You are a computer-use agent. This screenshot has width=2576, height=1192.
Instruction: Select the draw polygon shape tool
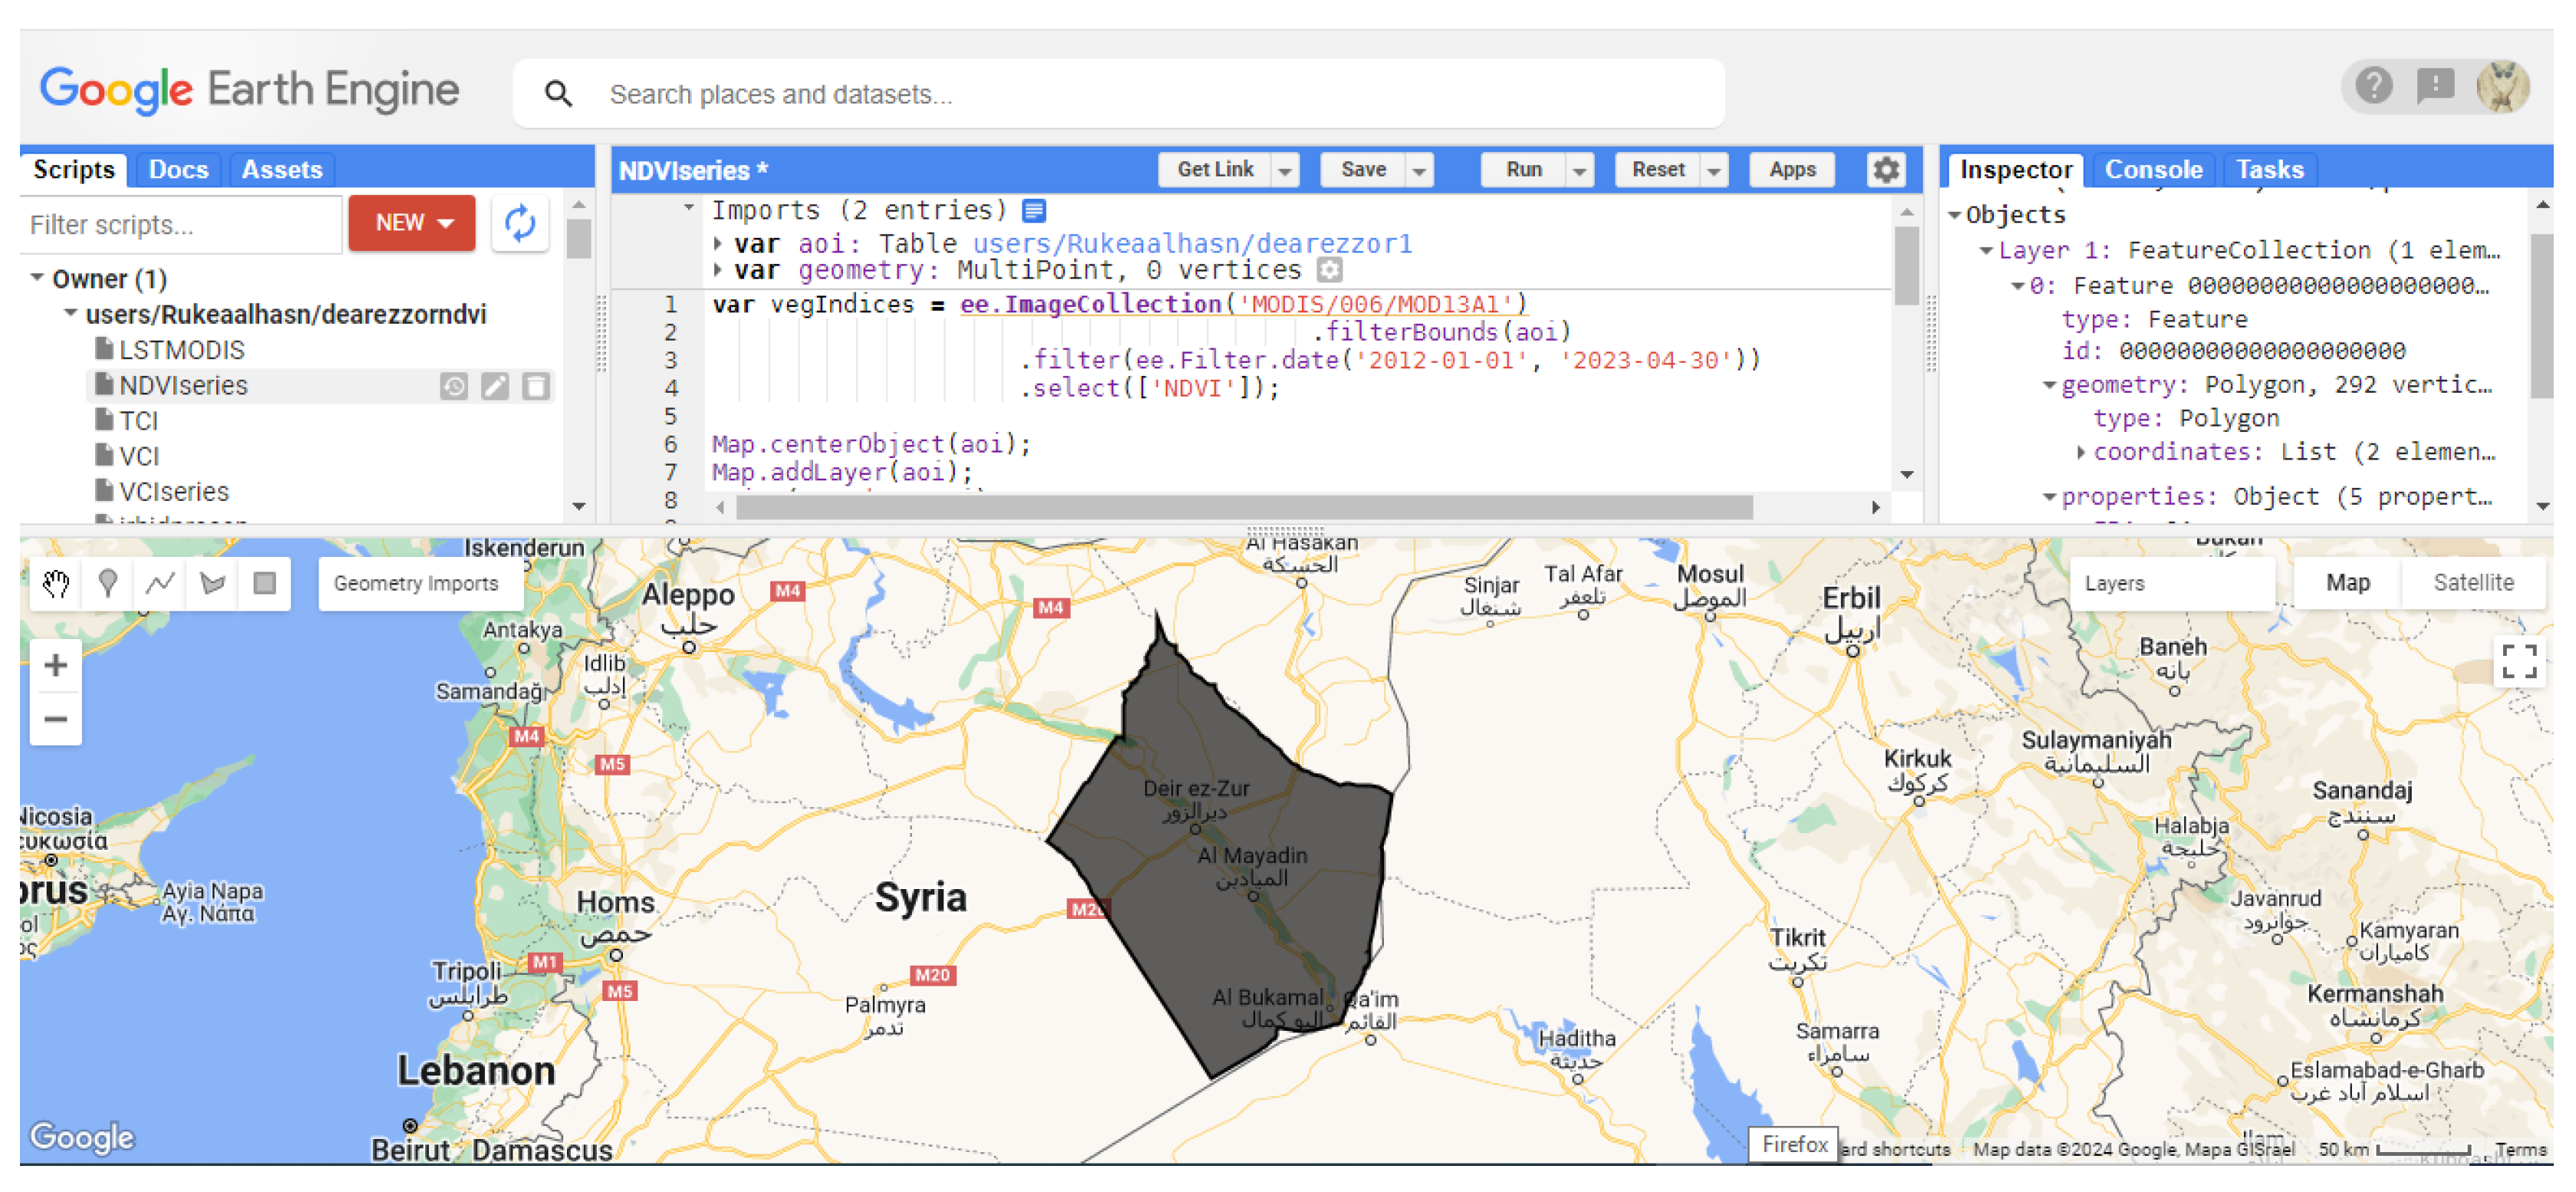click(212, 583)
